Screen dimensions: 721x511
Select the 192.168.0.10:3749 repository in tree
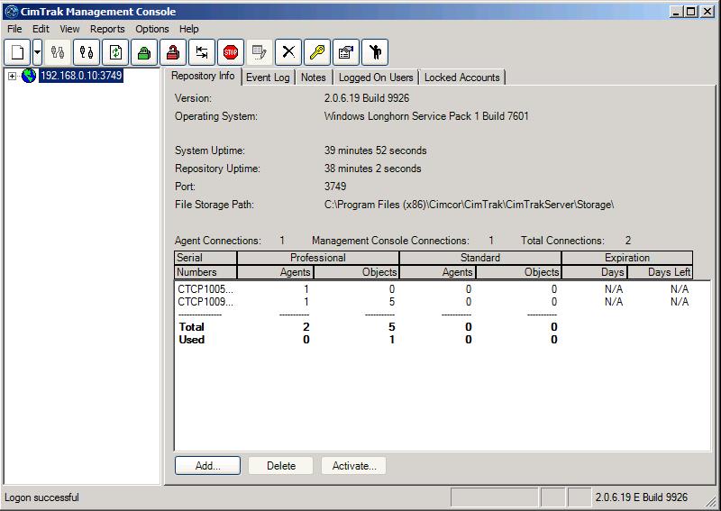[x=80, y=76]
